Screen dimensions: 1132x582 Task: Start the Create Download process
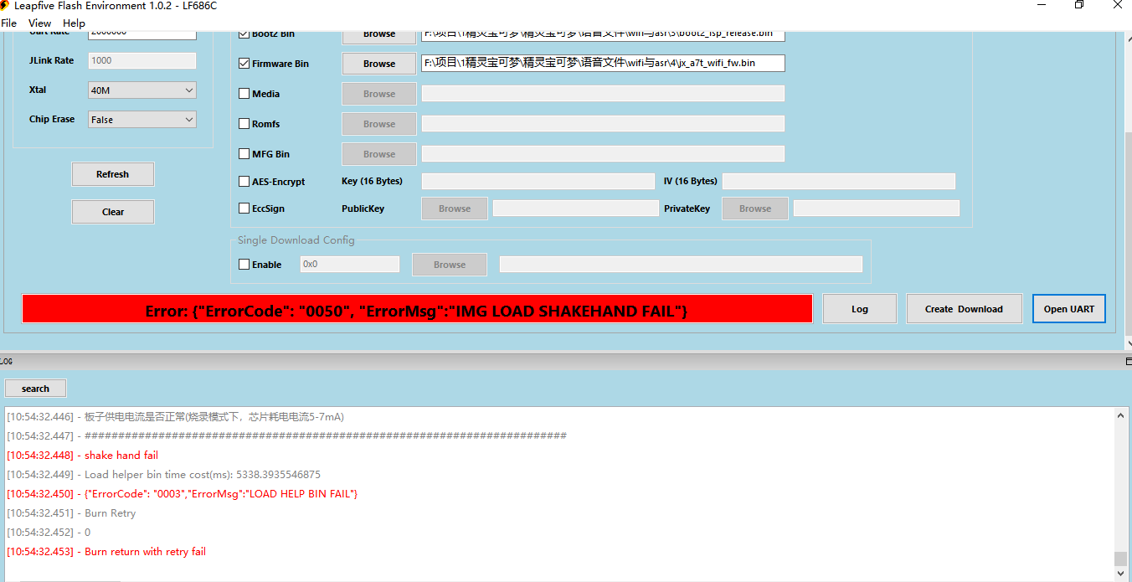[964, 308]
